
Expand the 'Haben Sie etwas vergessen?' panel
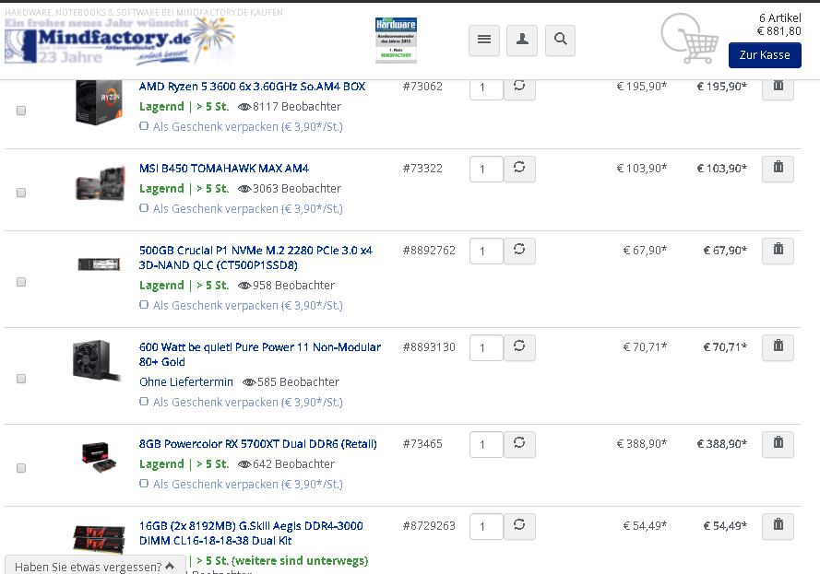tap(95, 566)
